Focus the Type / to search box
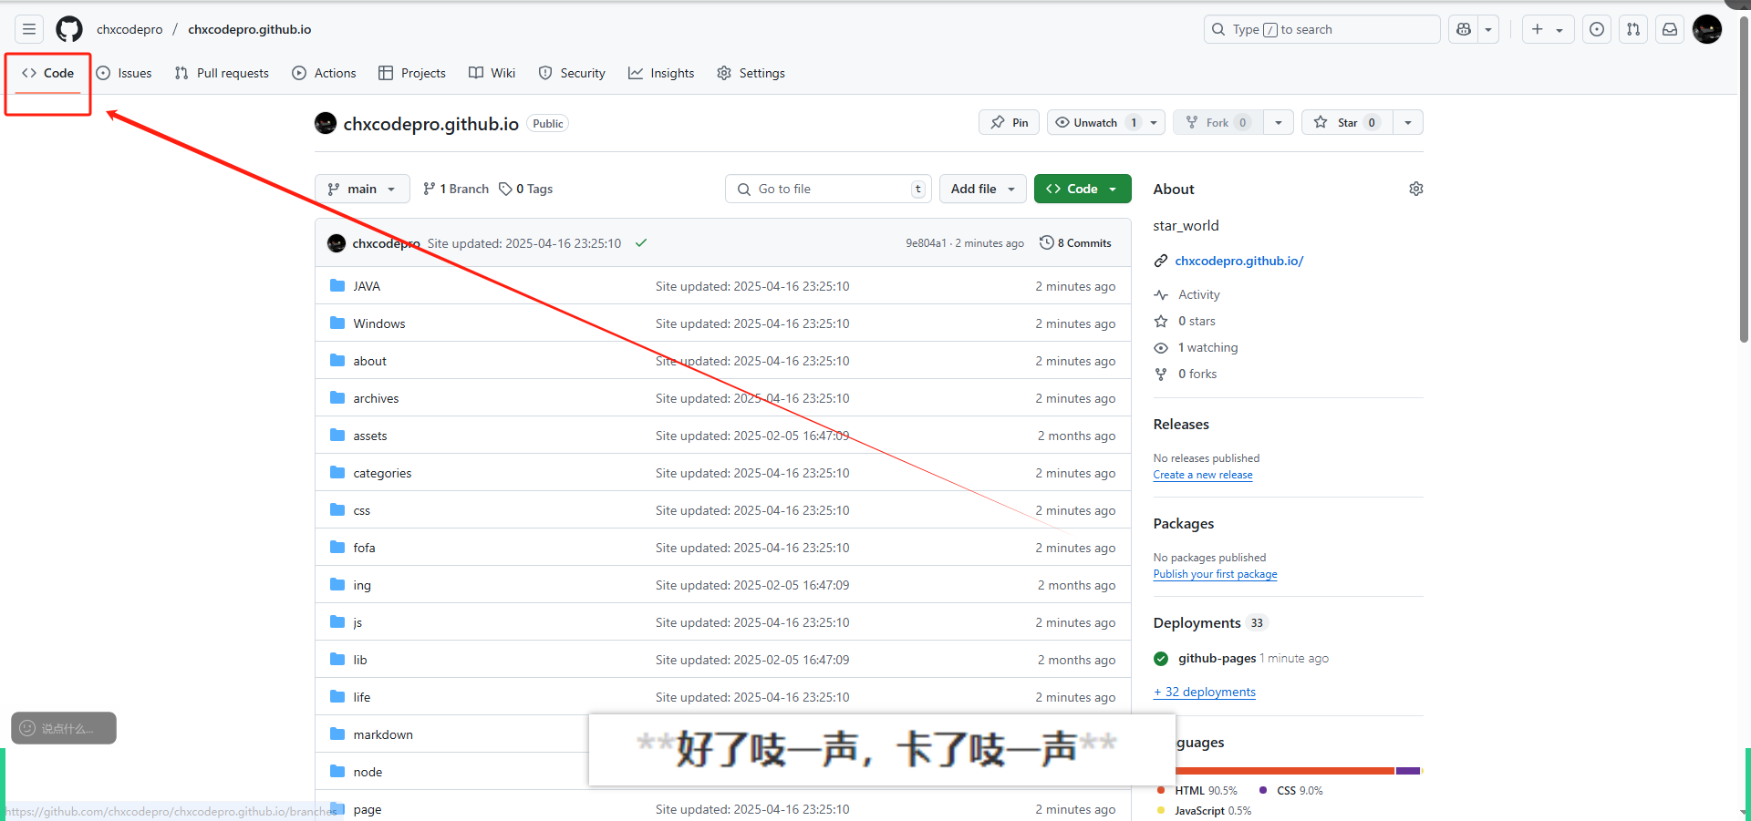The image size is (1751, 821). point(1322,29)
